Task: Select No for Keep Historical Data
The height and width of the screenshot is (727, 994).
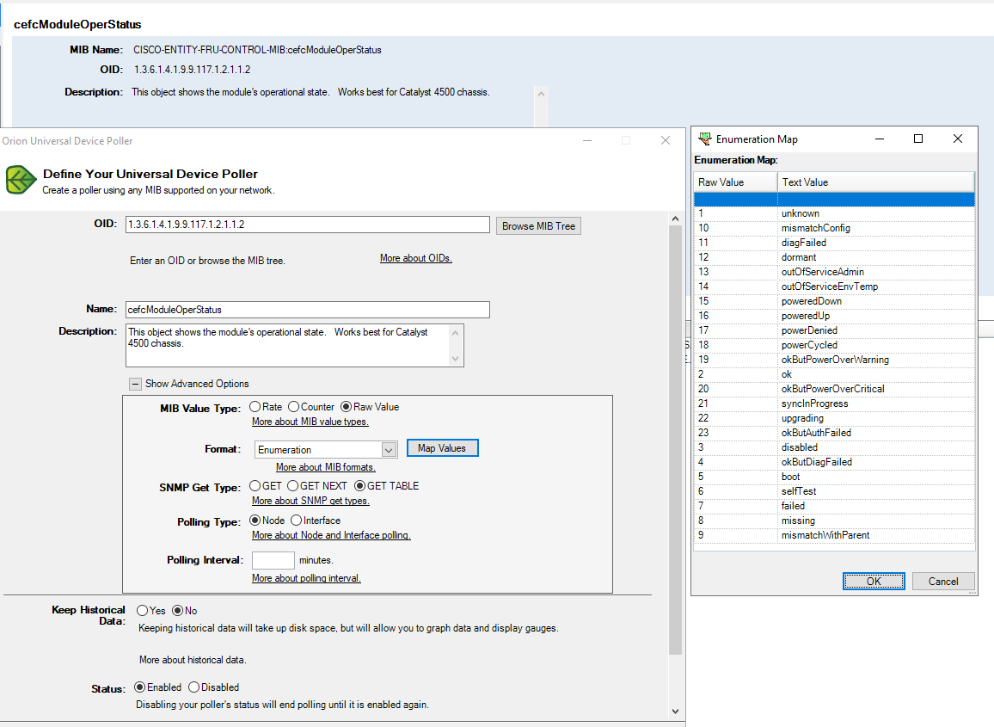Action: [x=178, y=610]
